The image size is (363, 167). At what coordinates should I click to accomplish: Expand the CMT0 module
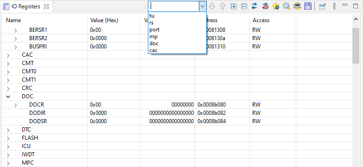click(8, 72)
